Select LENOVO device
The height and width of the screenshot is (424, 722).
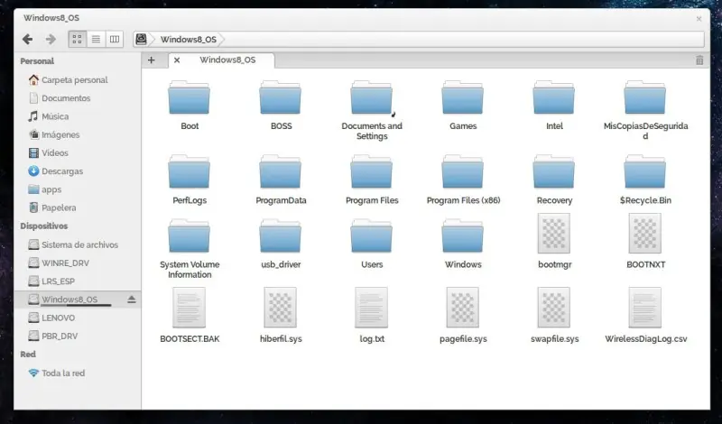click(78, 318)
